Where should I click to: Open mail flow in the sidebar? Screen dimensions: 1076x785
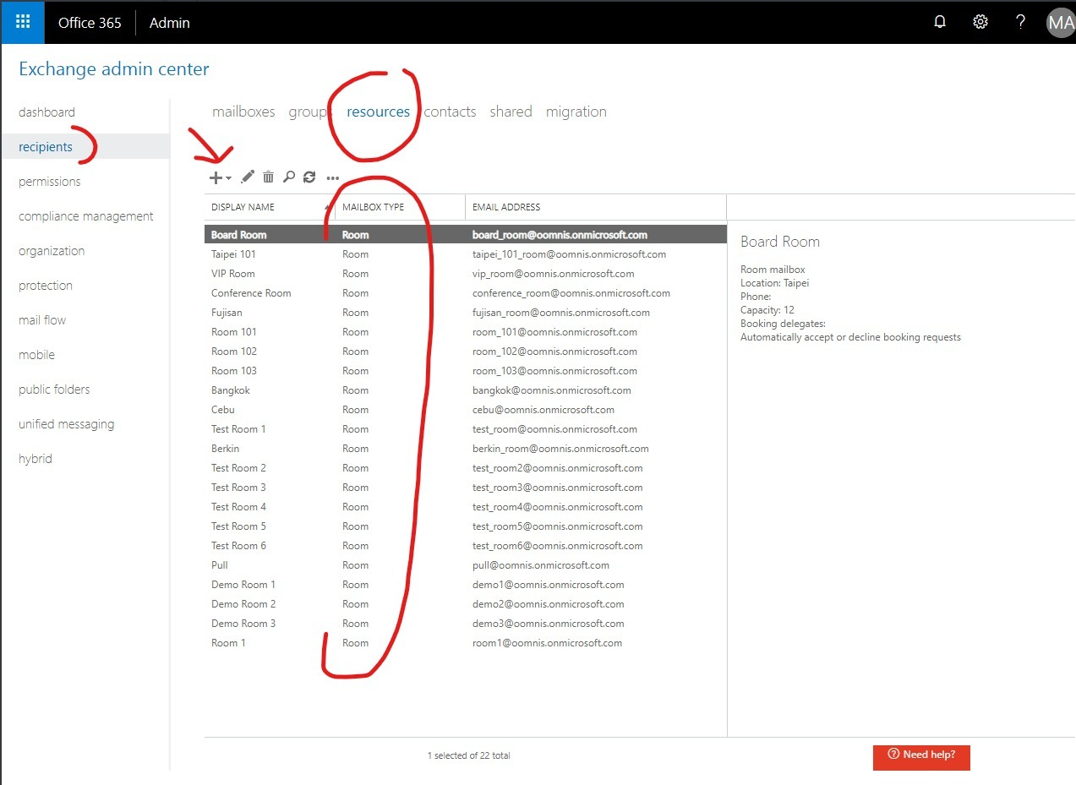click(x=42, y=320)
